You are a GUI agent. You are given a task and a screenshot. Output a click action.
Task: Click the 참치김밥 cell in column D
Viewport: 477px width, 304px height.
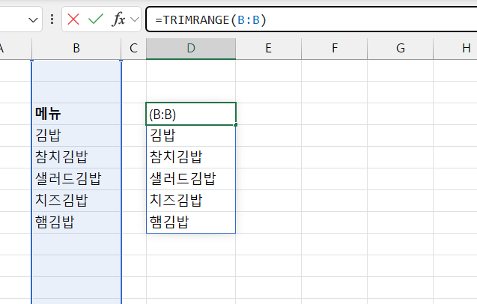[191, 157]
